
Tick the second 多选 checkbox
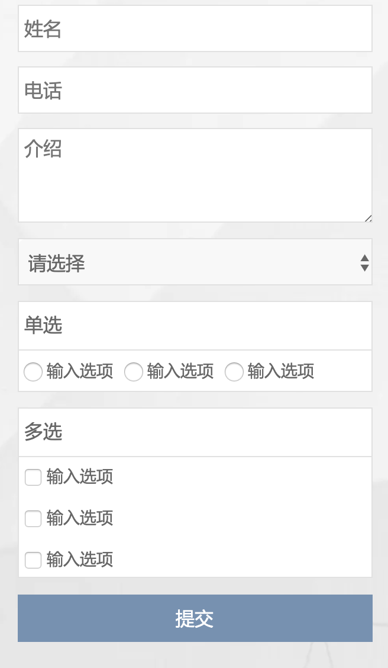[33, 519]
